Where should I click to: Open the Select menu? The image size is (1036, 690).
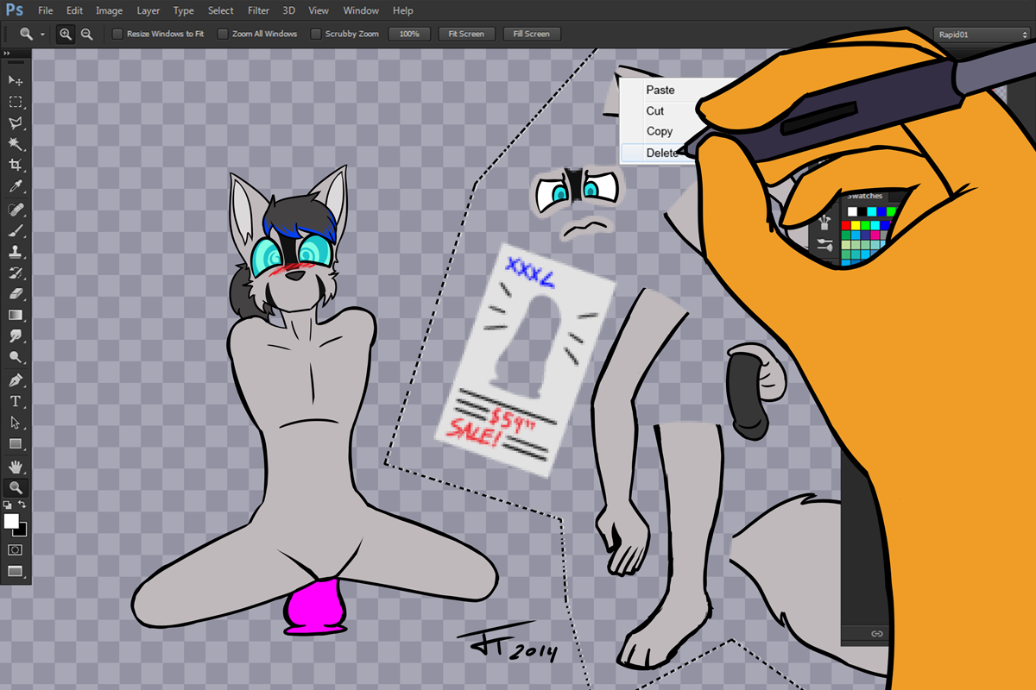click(221, 10)
